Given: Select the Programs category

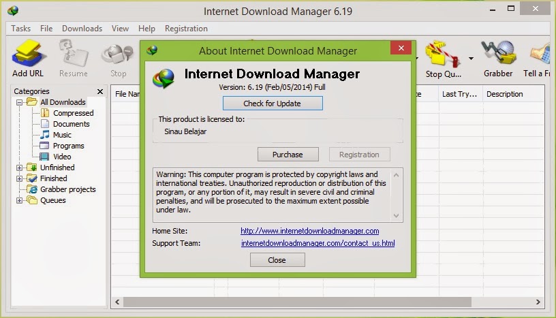Looking at the screenshot, I should click(62, 146).
